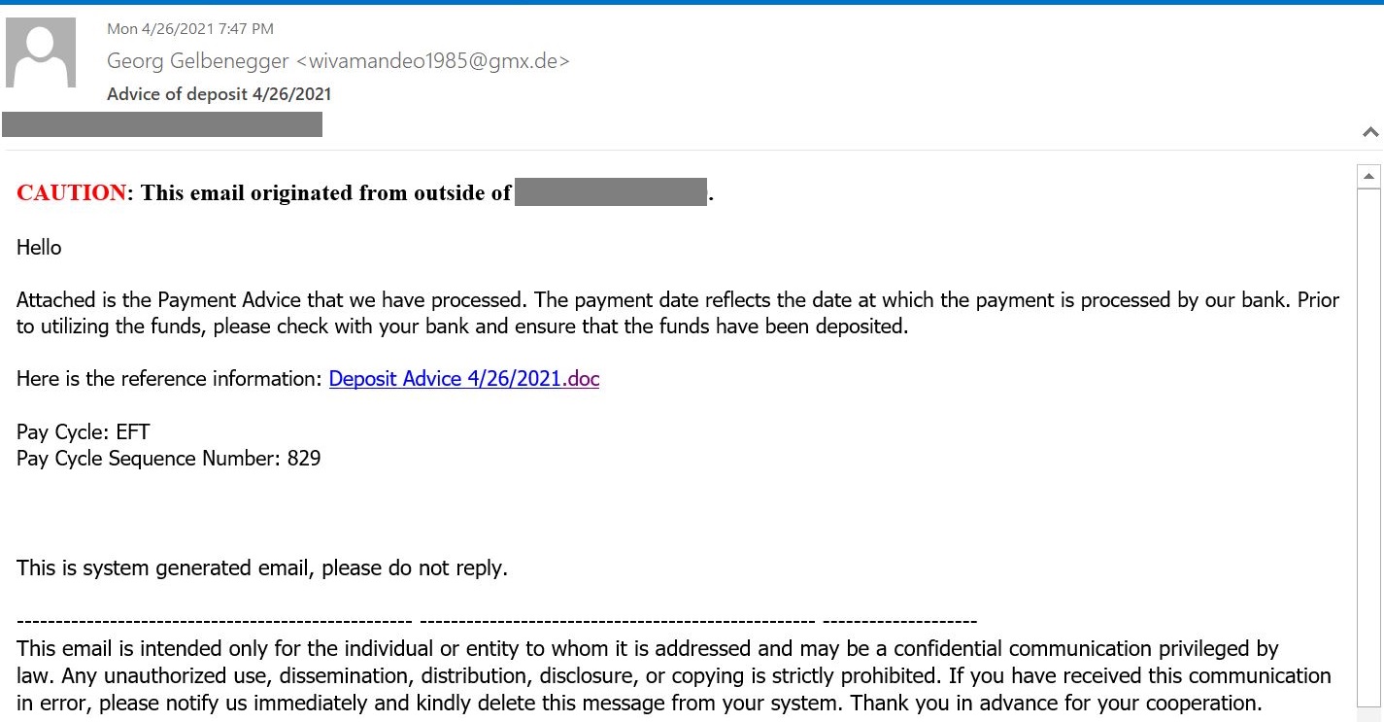Click the dashed separator line
The height and width of the screenshot is (722, 1384).
point(496,621)
